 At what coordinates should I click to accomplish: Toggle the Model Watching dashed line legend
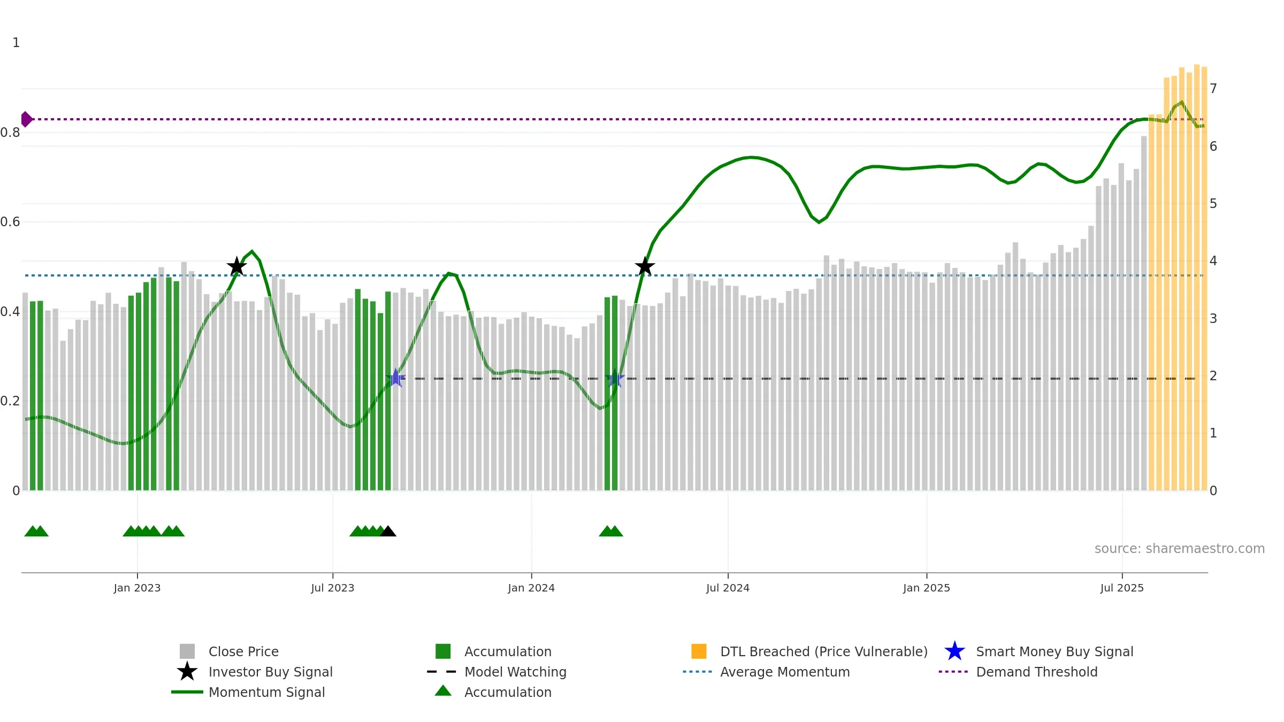tap(515, 672)
